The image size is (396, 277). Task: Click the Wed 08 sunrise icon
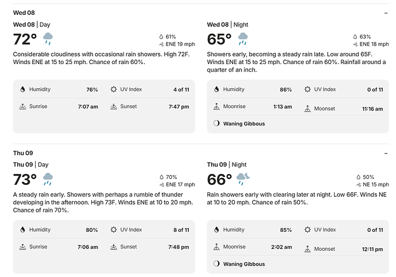(x=23, y=106)
